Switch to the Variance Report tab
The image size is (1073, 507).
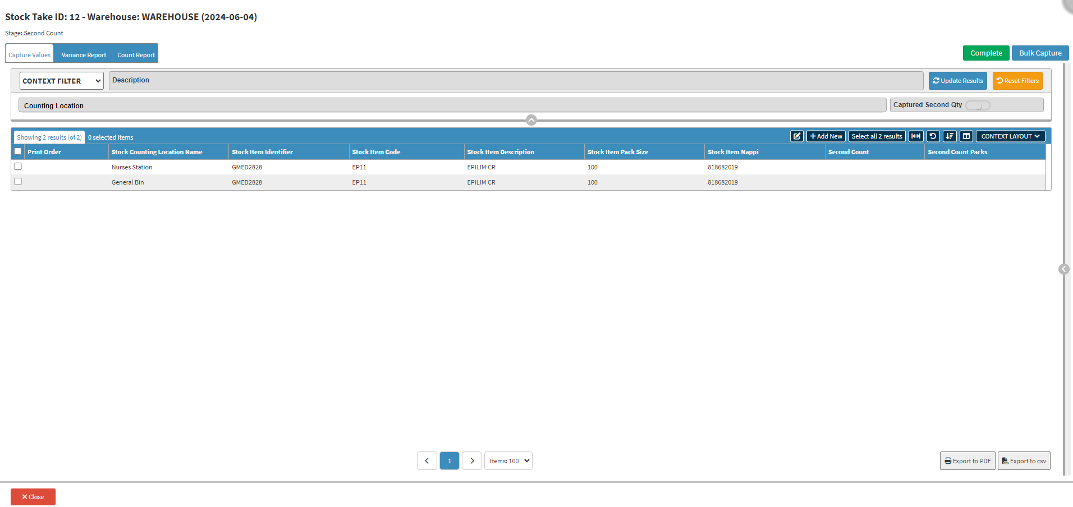(84, 55)
